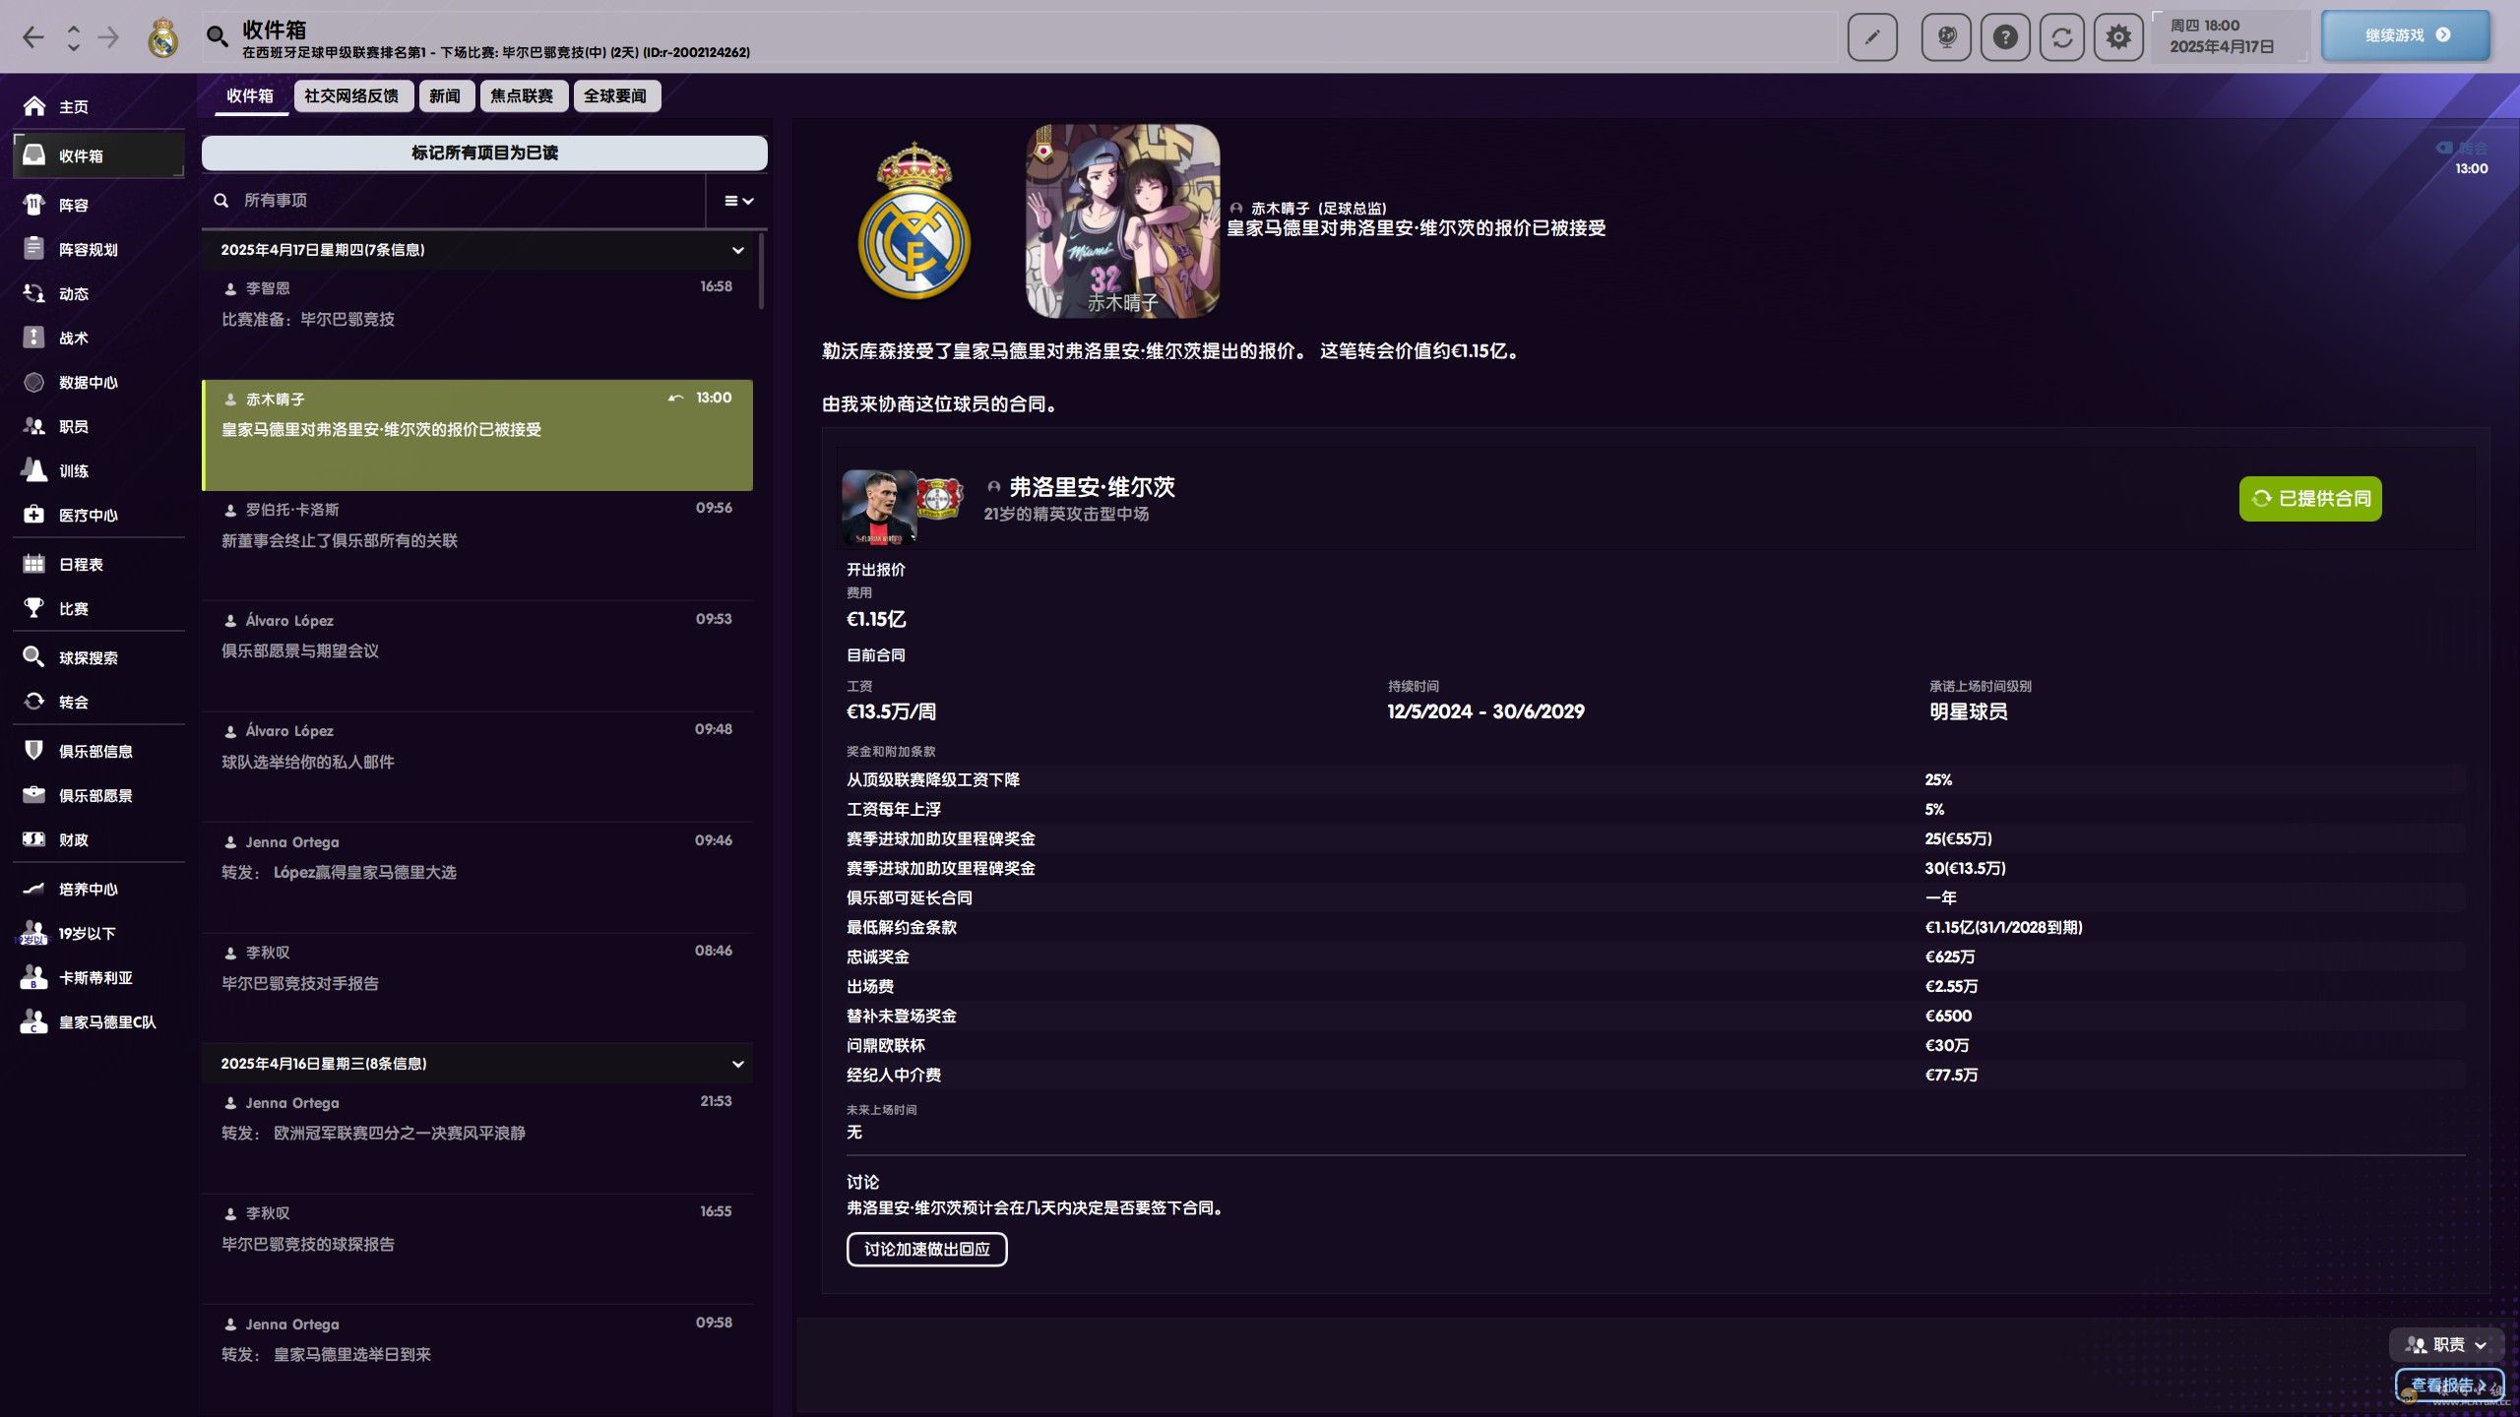This screenshot has width=2520, height=1417.
Task: Open 训练 training in the sidebar
Action: (x=98, y=470)
